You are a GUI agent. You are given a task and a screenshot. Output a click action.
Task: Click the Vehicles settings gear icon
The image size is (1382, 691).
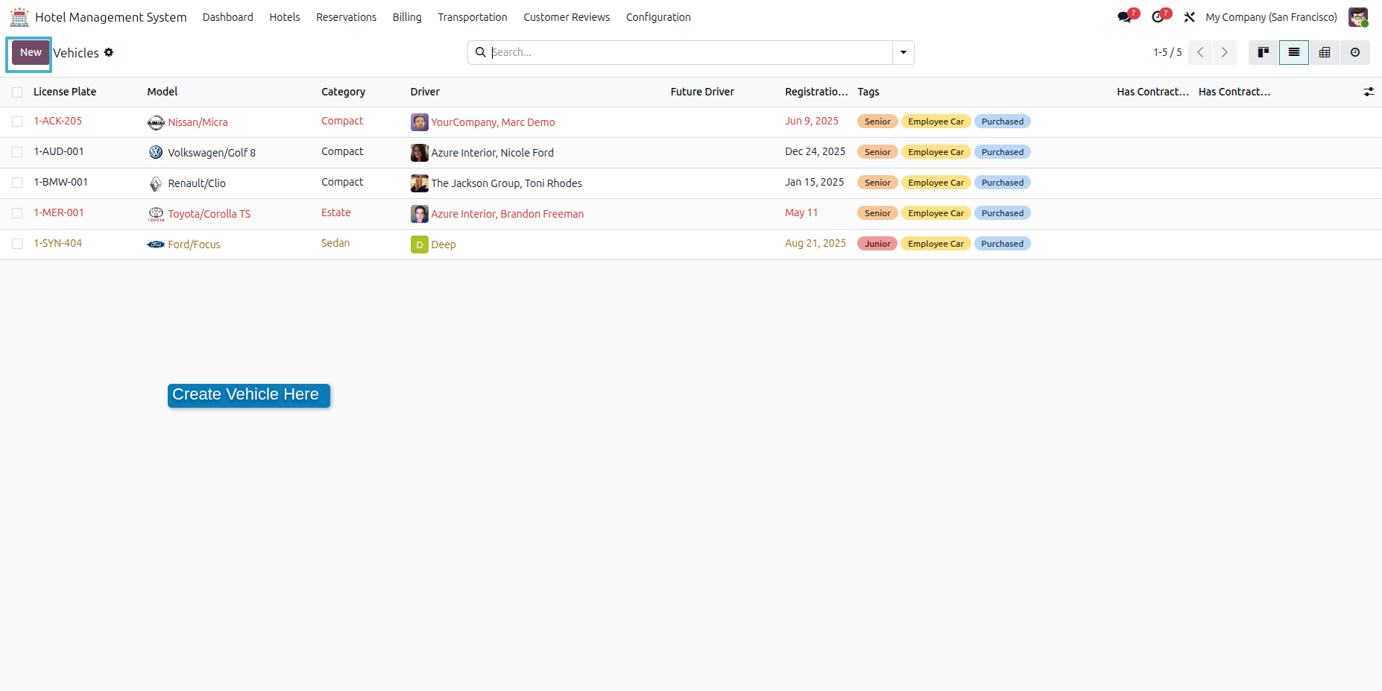tap(109, 52)
